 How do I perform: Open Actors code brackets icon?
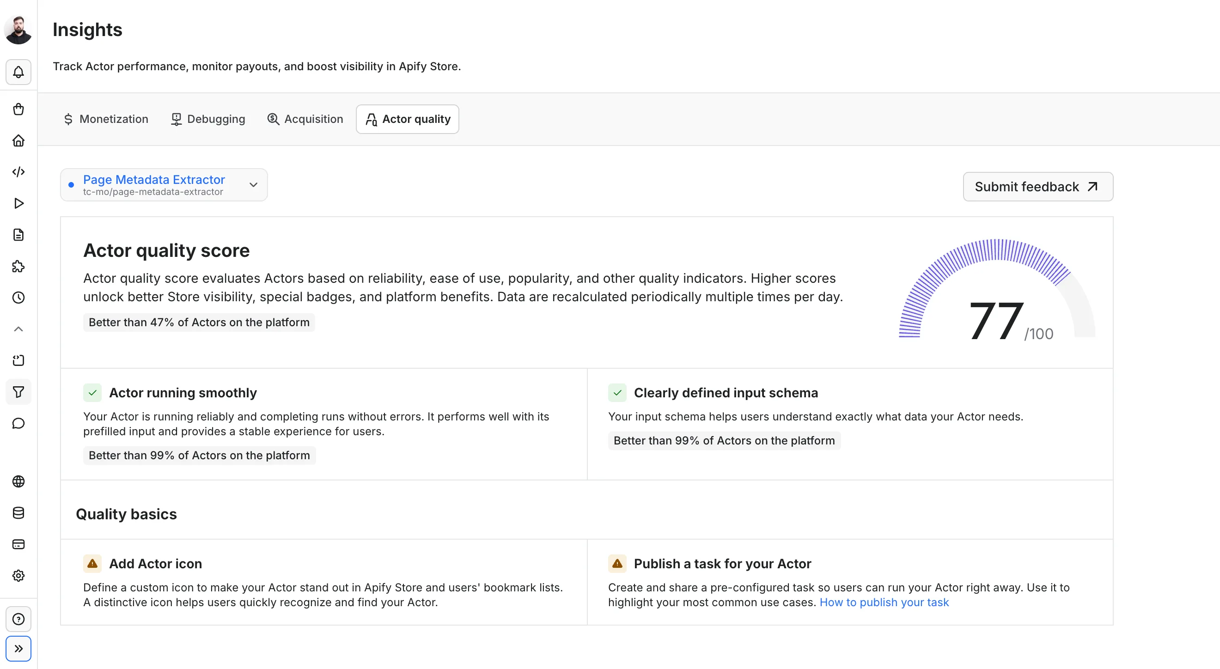(x=18, y=172)
